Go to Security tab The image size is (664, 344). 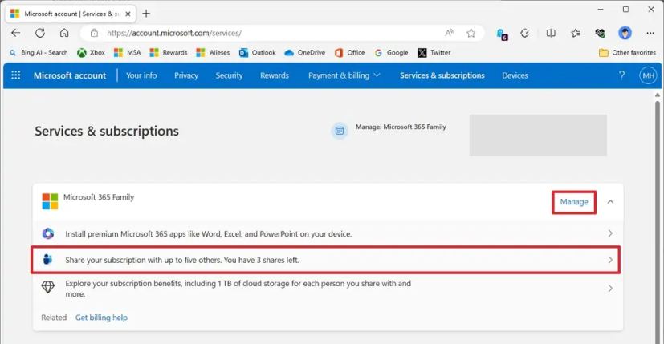229,75
